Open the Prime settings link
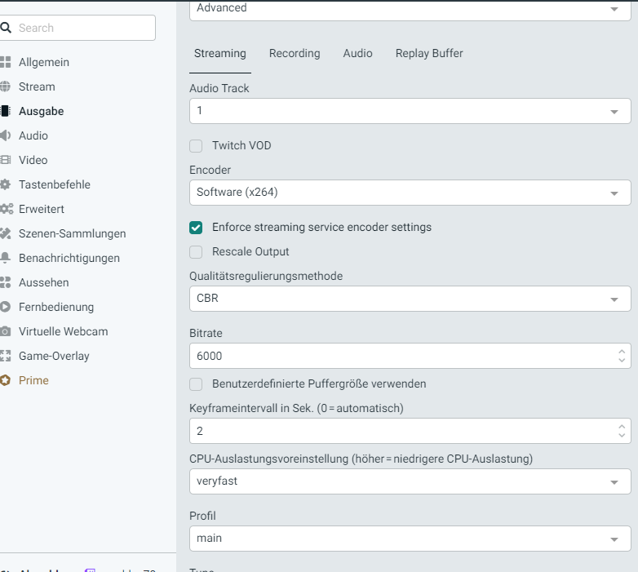The height and width of the screenshot is (572, 638). point(33,380)
